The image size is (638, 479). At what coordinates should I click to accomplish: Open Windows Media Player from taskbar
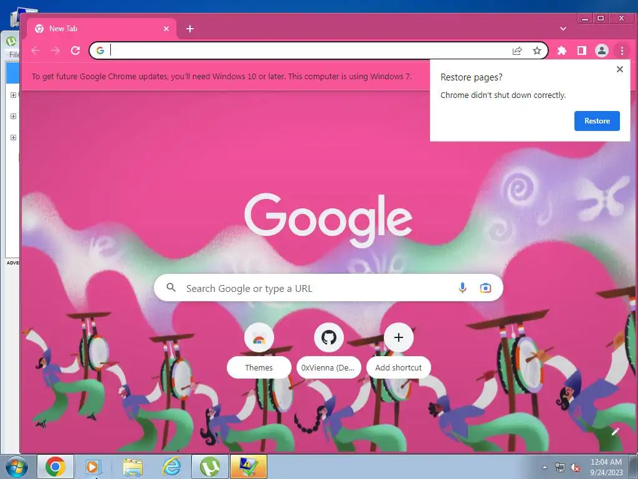pyautogui.click(x=93, y=467)
